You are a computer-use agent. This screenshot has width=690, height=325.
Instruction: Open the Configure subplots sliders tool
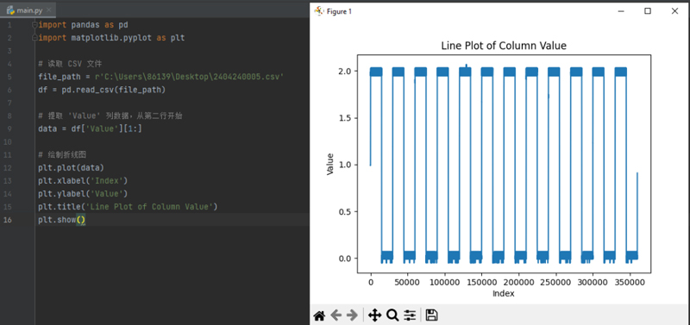coord(411,315)
